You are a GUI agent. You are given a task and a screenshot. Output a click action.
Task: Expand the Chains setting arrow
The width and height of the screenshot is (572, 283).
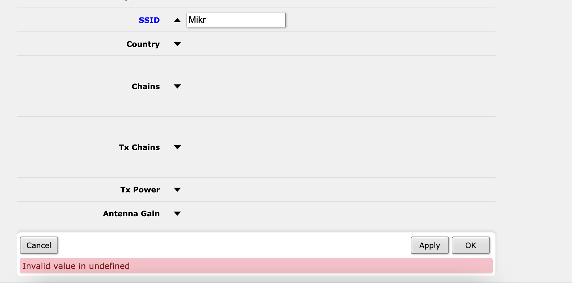pyautogui.click(x=177, y=86)
